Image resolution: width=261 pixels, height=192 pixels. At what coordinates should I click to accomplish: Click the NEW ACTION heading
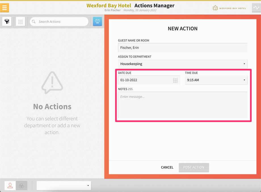(x=183, y=29)
